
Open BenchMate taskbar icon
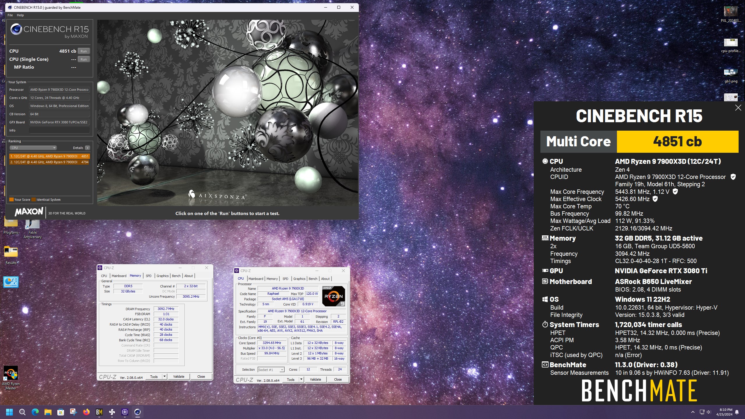[99, 412]
